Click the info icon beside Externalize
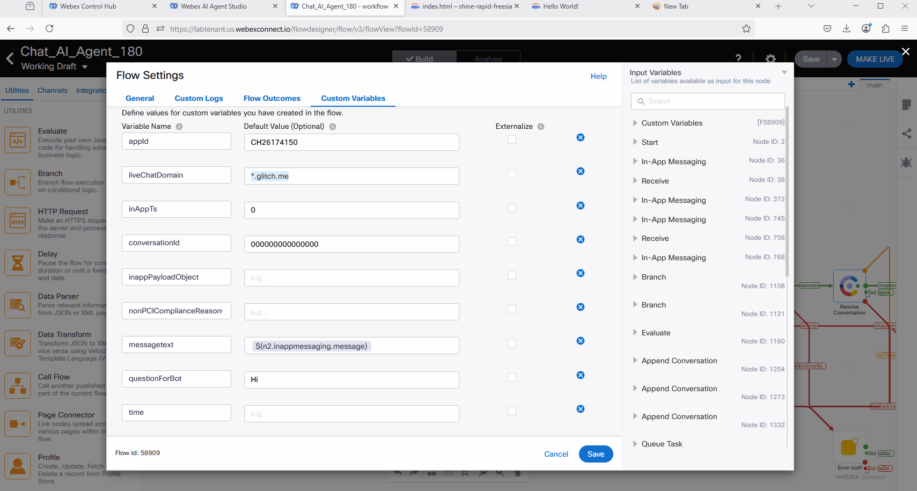Viewport: 917px width, 491px height. [x=541, y=127]
